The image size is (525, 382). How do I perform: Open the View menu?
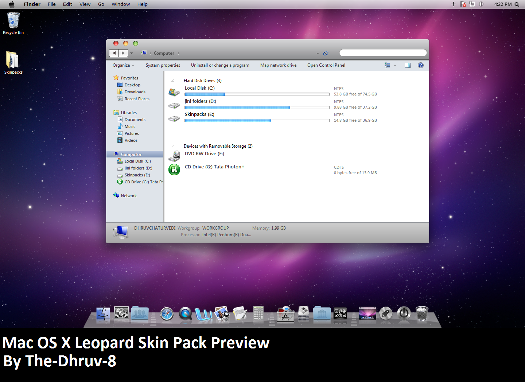point(85,4)
